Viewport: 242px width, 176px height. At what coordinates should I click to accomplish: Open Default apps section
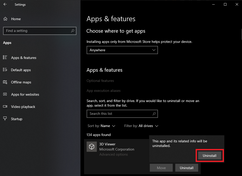point(21,70)
